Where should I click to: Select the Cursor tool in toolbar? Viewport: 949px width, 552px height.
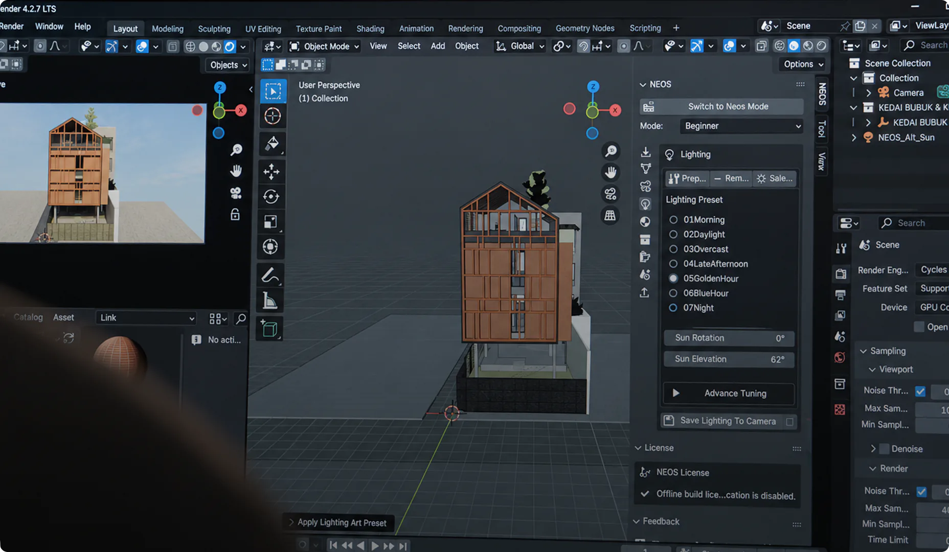272,116
